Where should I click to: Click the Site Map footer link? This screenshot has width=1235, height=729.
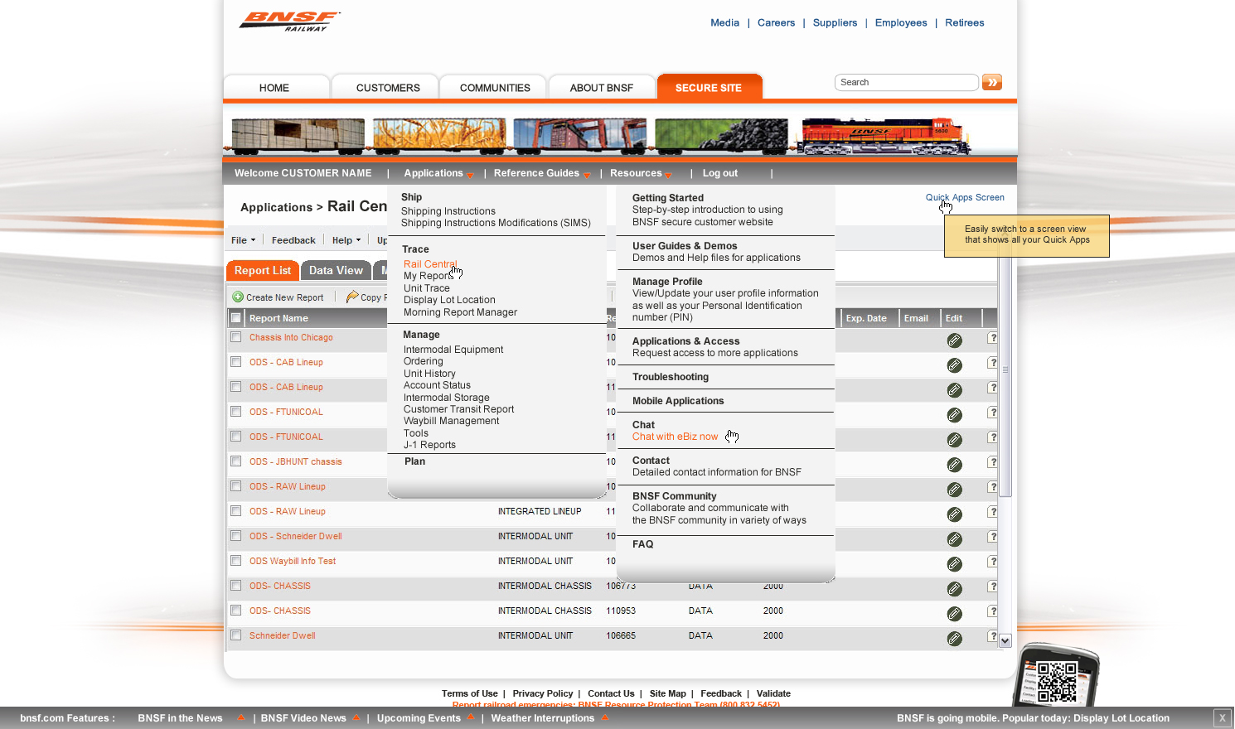pos(668,693)
